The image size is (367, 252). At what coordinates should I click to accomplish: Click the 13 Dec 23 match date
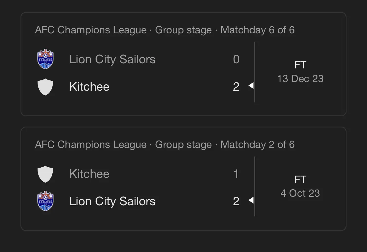300,79
